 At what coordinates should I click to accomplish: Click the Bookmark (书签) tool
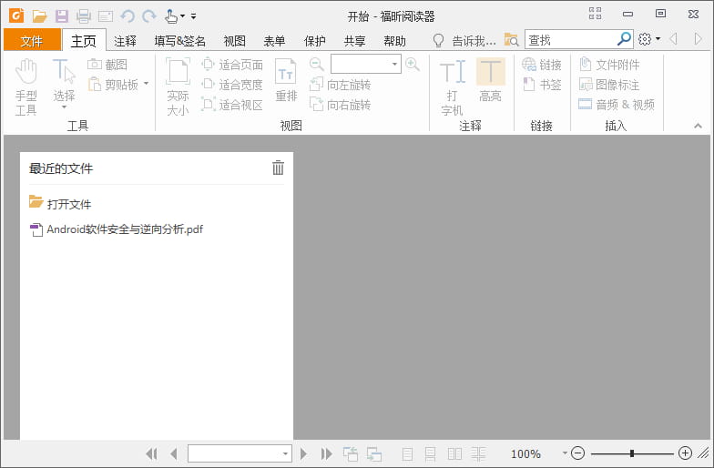542,85
